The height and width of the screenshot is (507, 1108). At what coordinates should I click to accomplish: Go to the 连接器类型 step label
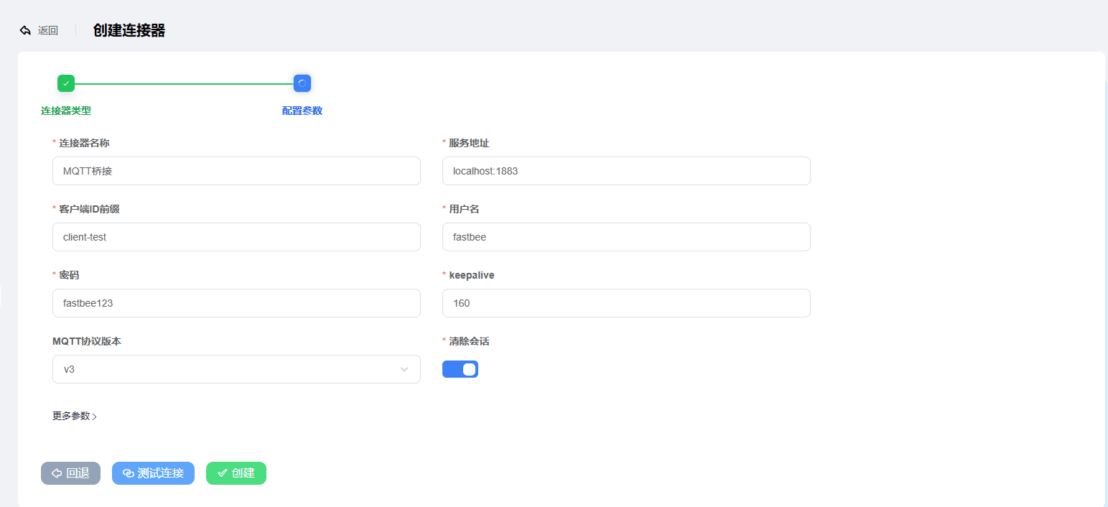click(66, 111)
